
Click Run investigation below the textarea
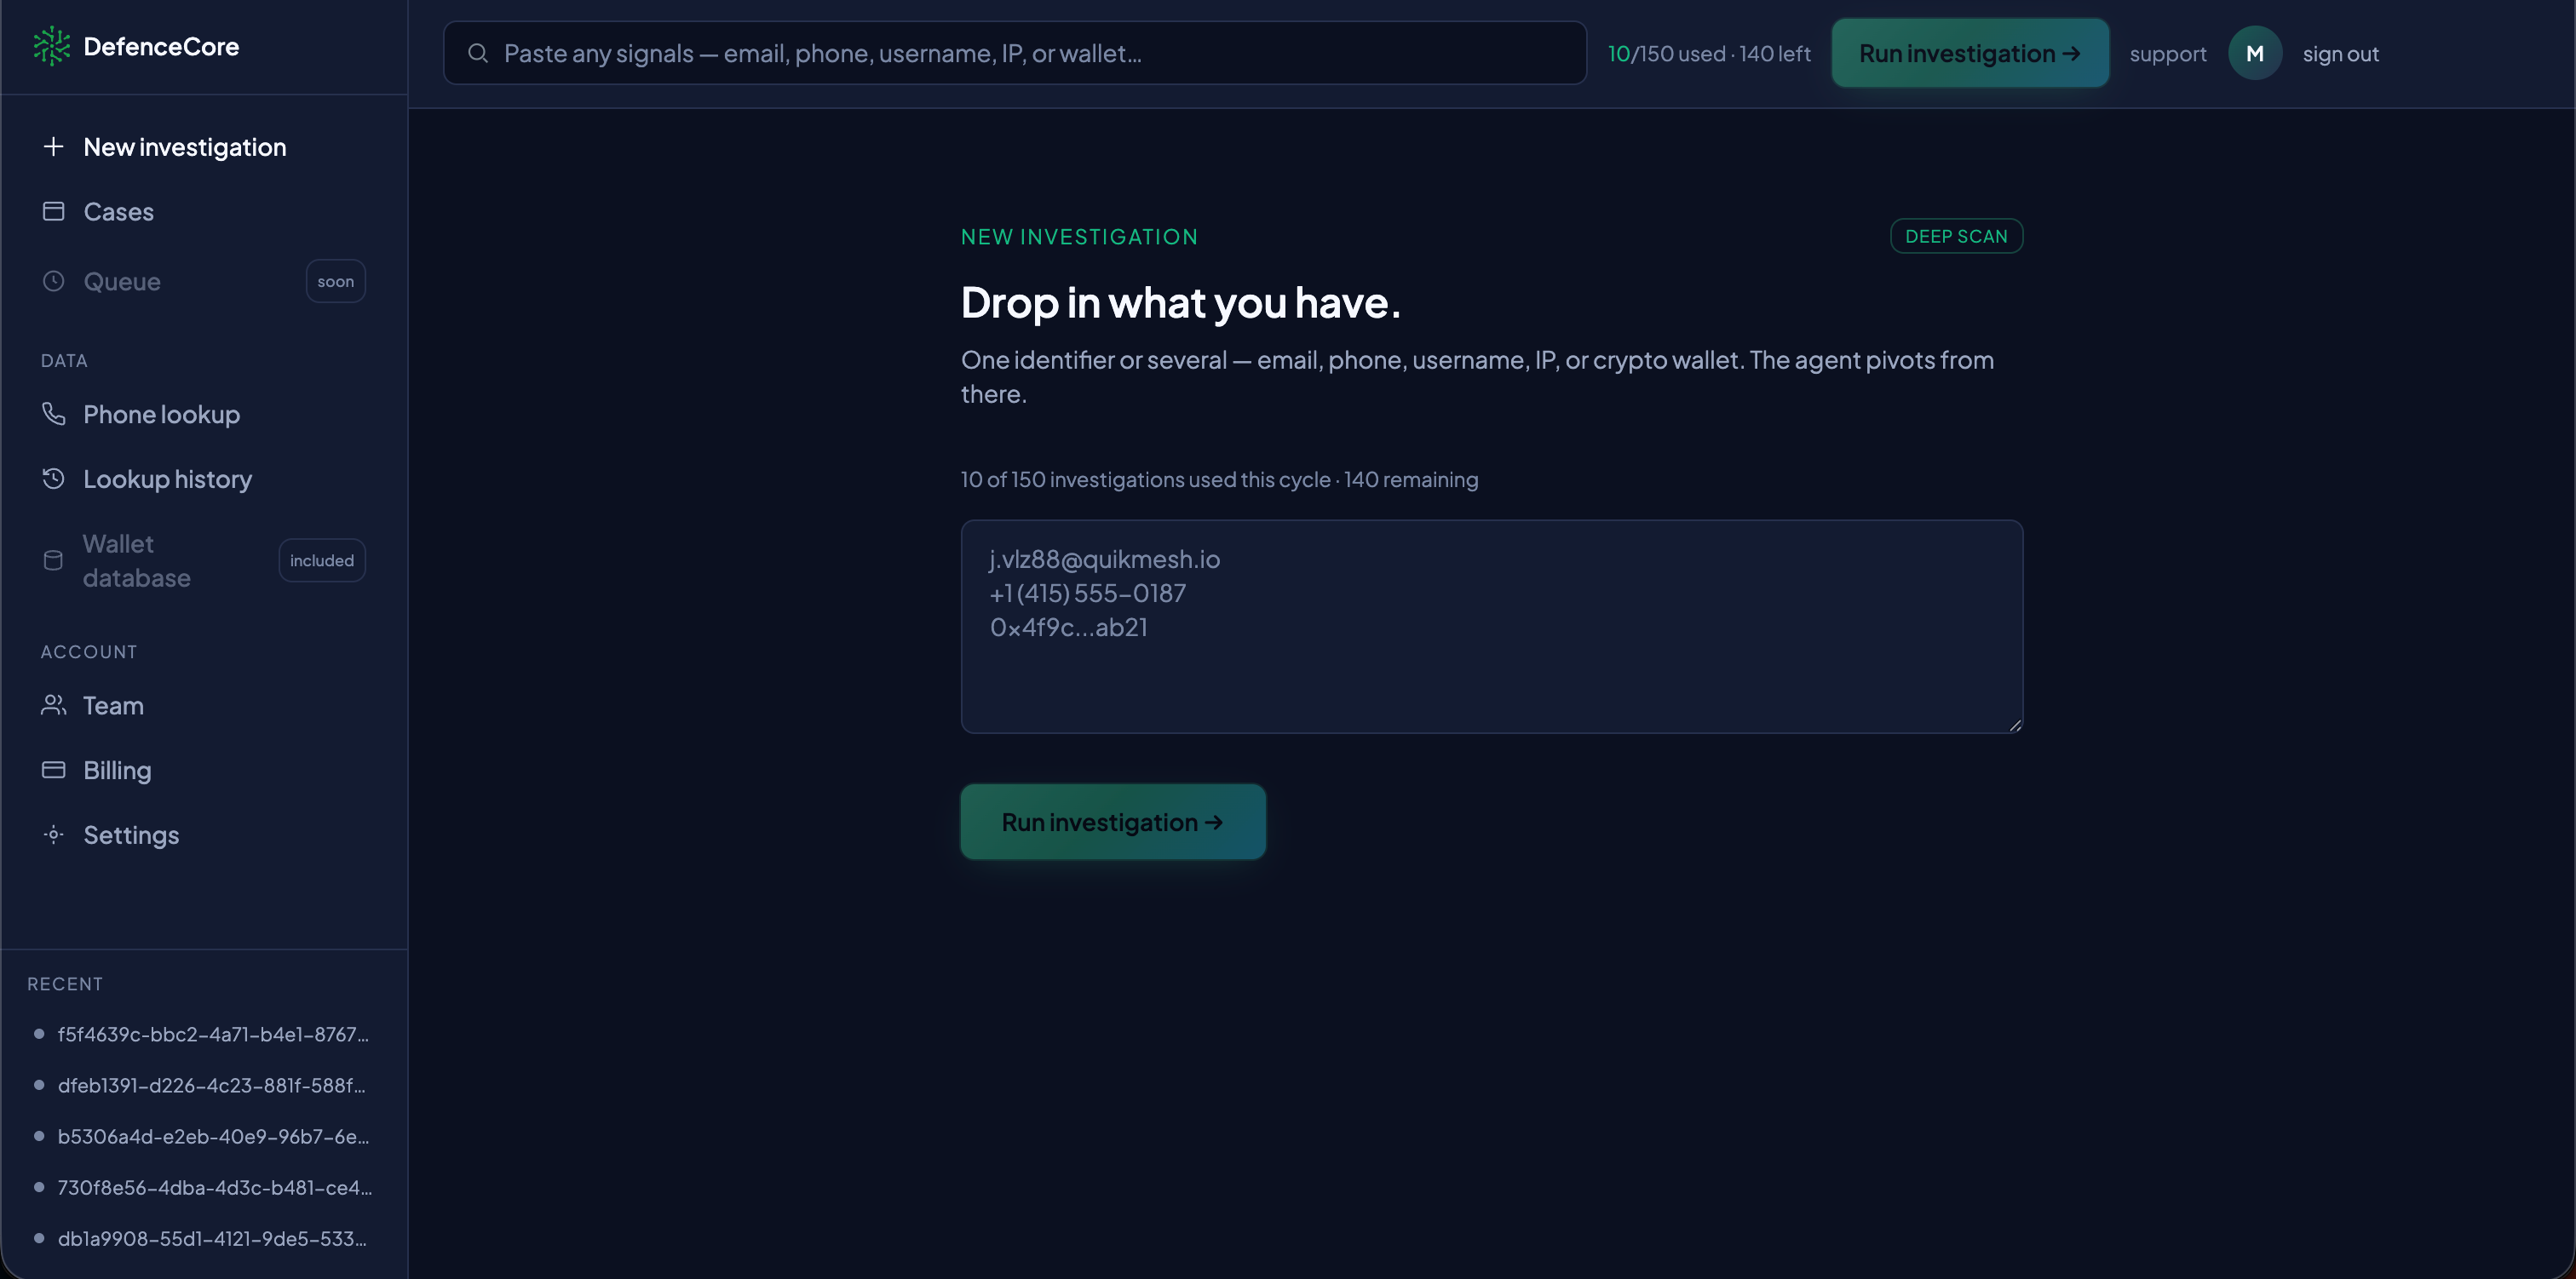click(x=1113, y=821)
